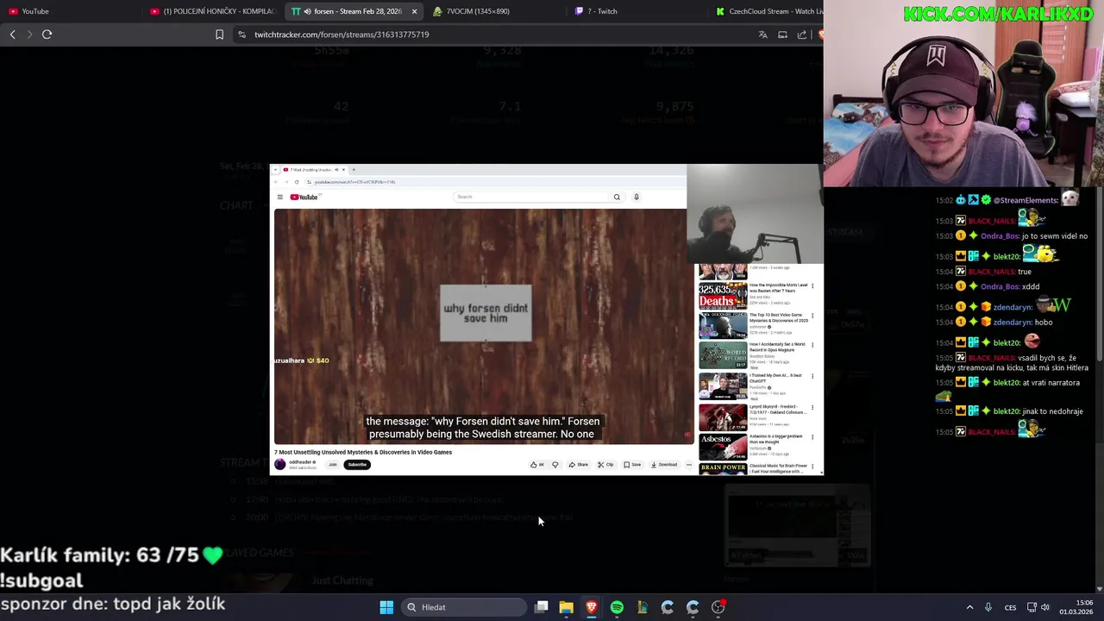Click the Save button under the video

[x=632, y=465]
